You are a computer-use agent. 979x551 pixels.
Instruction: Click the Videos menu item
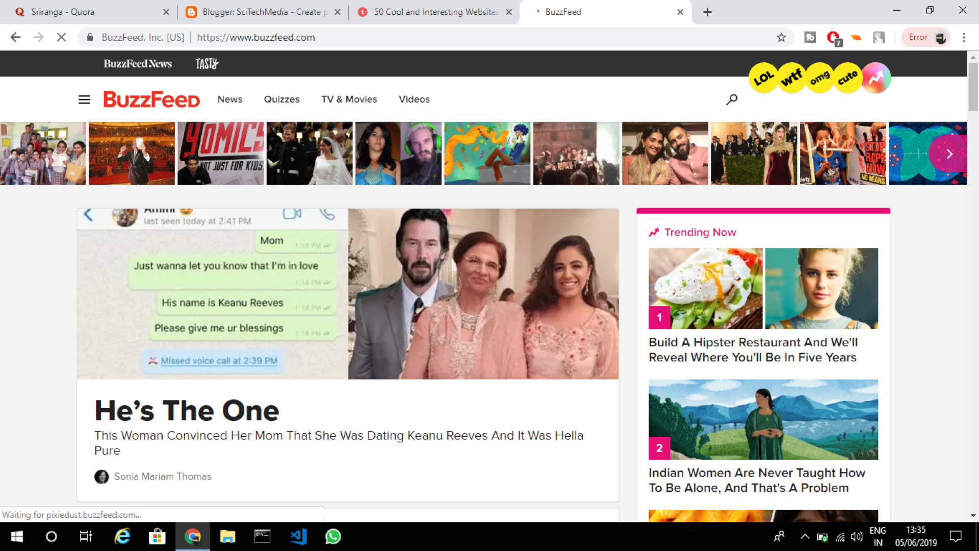pyautogui.click(x=414, y=99)
